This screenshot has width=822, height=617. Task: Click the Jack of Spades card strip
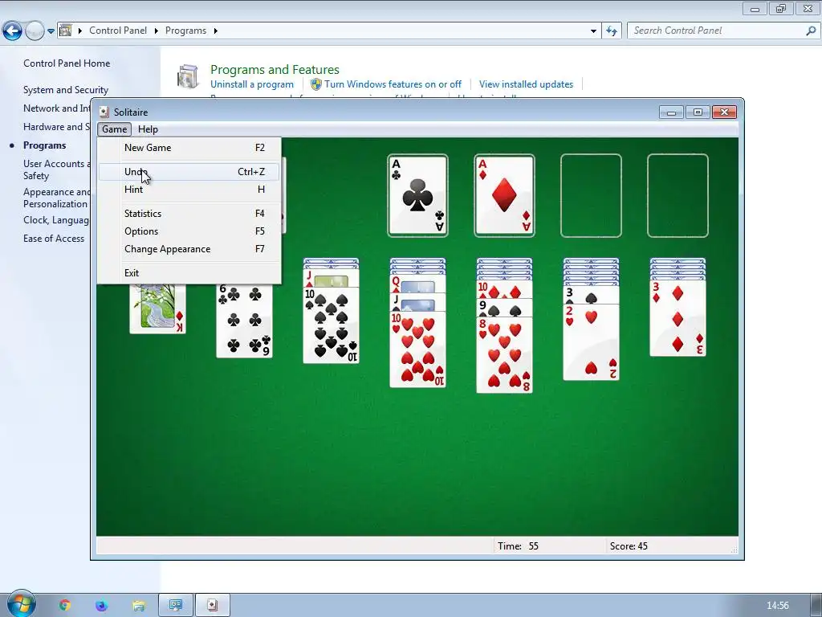pos(417,302)
